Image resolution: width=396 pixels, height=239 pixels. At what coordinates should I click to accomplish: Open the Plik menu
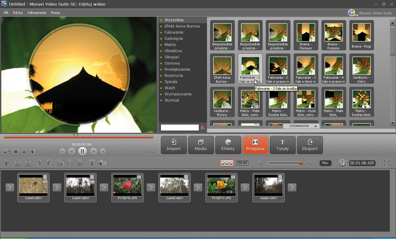pos(6,13)
